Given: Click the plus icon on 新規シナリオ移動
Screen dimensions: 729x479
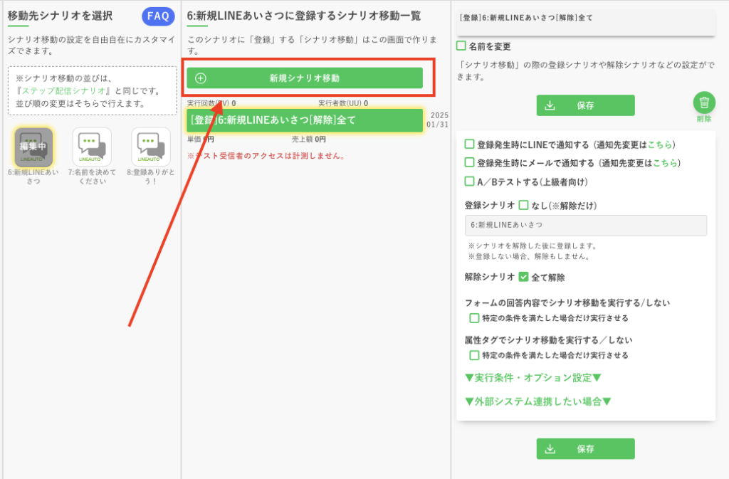Looking at the screenshot, I should coord(201,78).
